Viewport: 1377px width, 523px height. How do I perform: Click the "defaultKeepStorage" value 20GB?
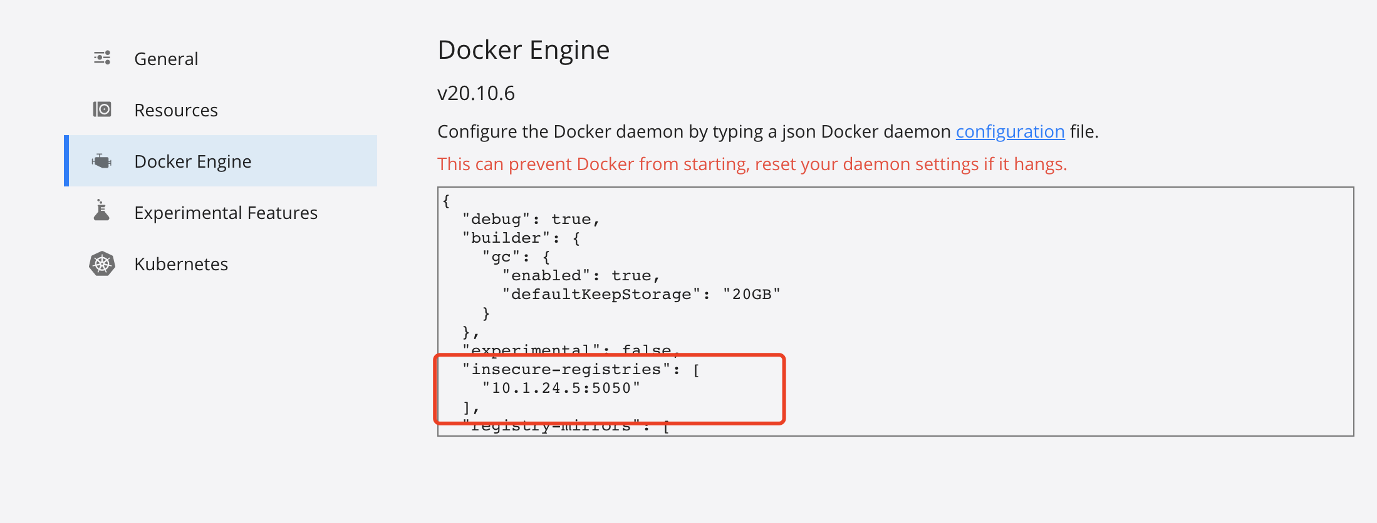[x=751, y=294]
